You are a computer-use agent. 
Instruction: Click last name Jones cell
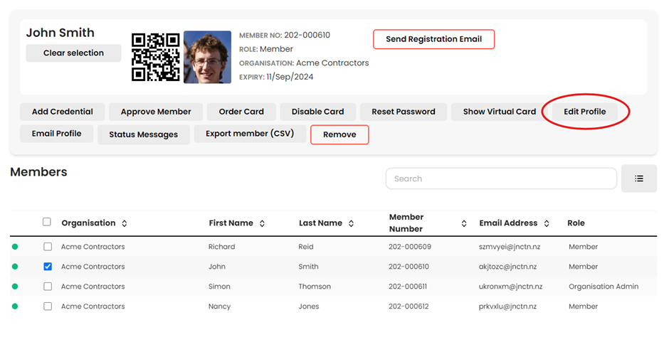308,306
